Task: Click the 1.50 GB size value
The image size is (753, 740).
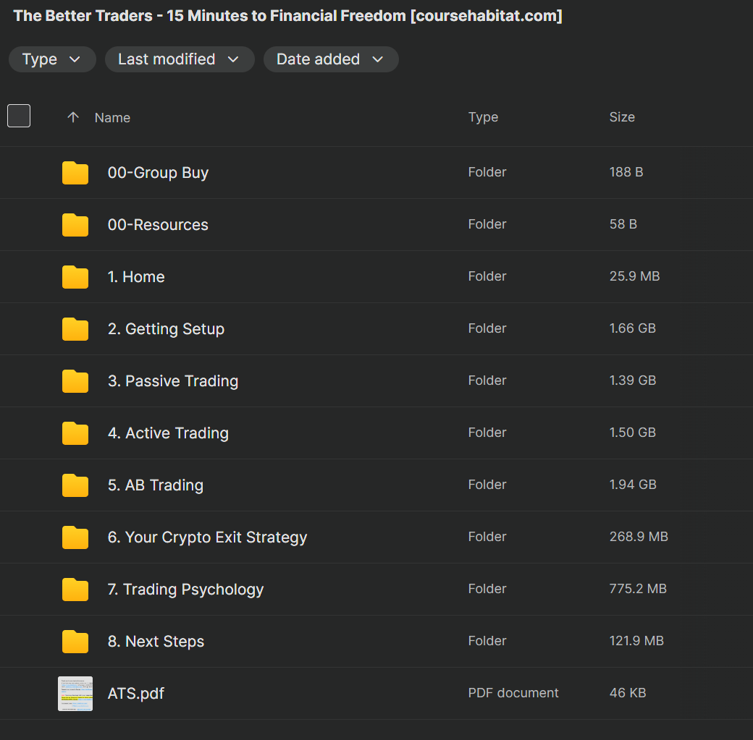Action: tap(633, 433)
